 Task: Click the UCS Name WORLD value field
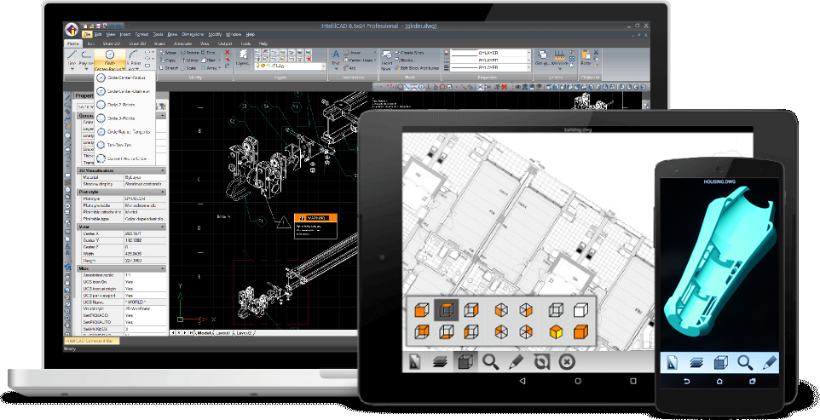[145, 302]
